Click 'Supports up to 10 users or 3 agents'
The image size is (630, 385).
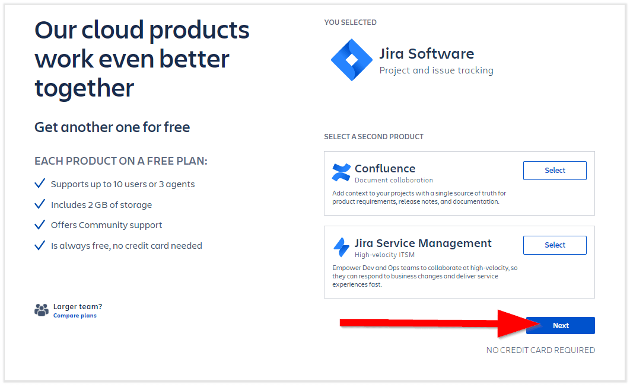[x=123, y=184]
